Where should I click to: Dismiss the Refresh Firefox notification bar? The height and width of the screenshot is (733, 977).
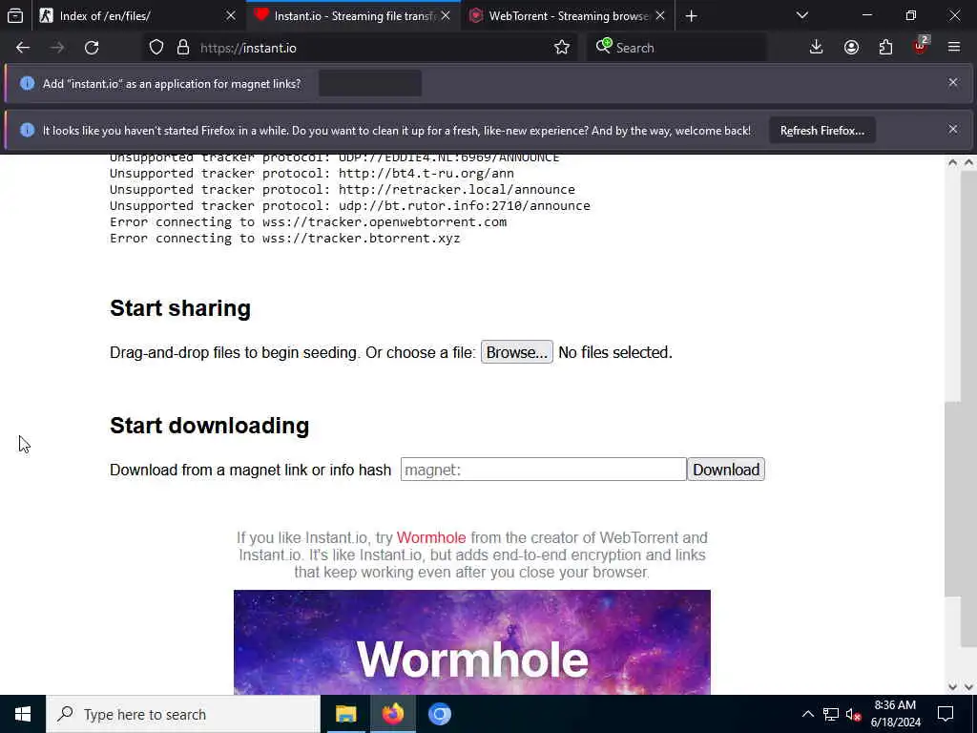pos(953,129)
